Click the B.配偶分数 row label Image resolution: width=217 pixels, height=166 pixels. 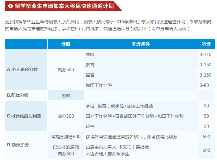pos(26,95)
